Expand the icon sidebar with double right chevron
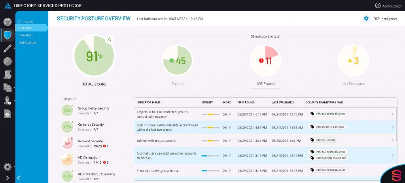This screenshot has width=405, height=183. [7, 178]
